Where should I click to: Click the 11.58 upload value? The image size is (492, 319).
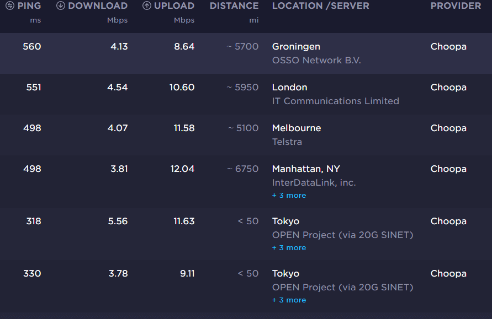tap(184, 128)
